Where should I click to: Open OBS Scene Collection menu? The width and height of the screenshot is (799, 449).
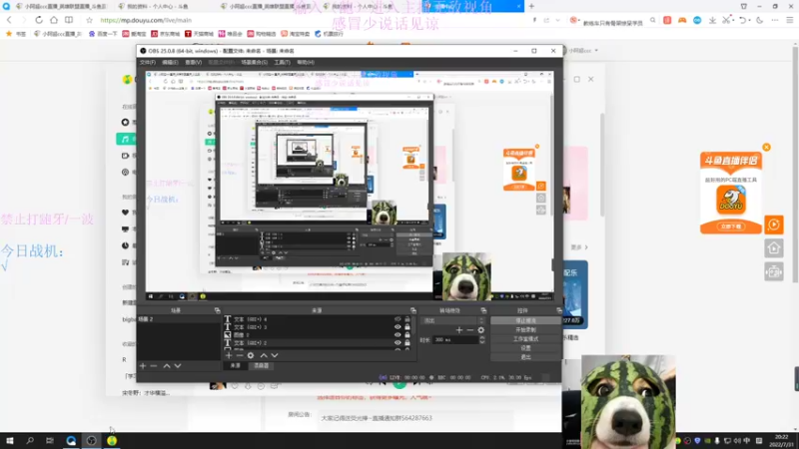coord(254,62)
